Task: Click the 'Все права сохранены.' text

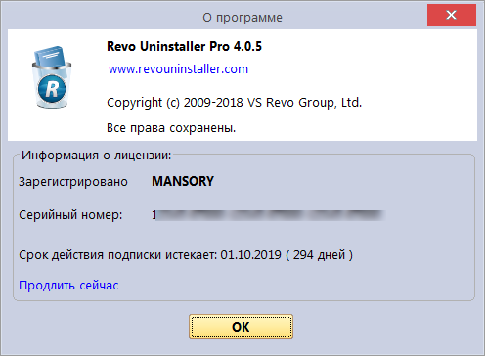Action: [x=171, y=128]
